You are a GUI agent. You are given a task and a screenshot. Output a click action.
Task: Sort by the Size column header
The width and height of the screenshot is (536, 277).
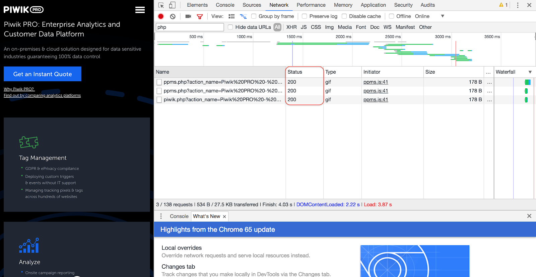pos(454,72)
